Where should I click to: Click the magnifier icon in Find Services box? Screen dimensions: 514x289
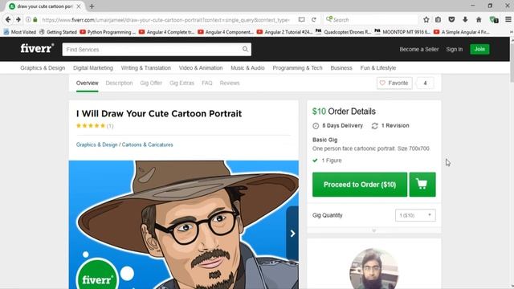pos(245,49)
